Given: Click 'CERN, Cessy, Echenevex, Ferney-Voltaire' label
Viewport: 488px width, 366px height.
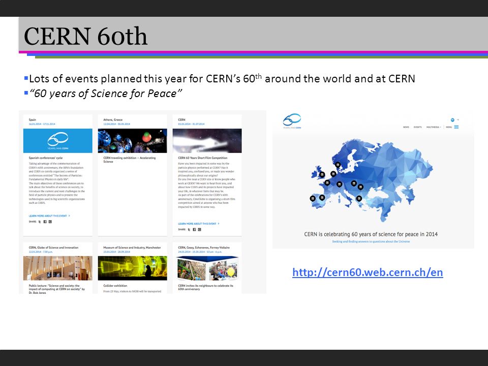Looking at the screenshot, I should [x=204, y=248].
